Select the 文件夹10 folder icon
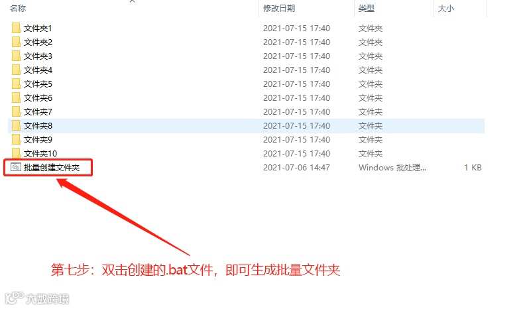 point(16,153)
